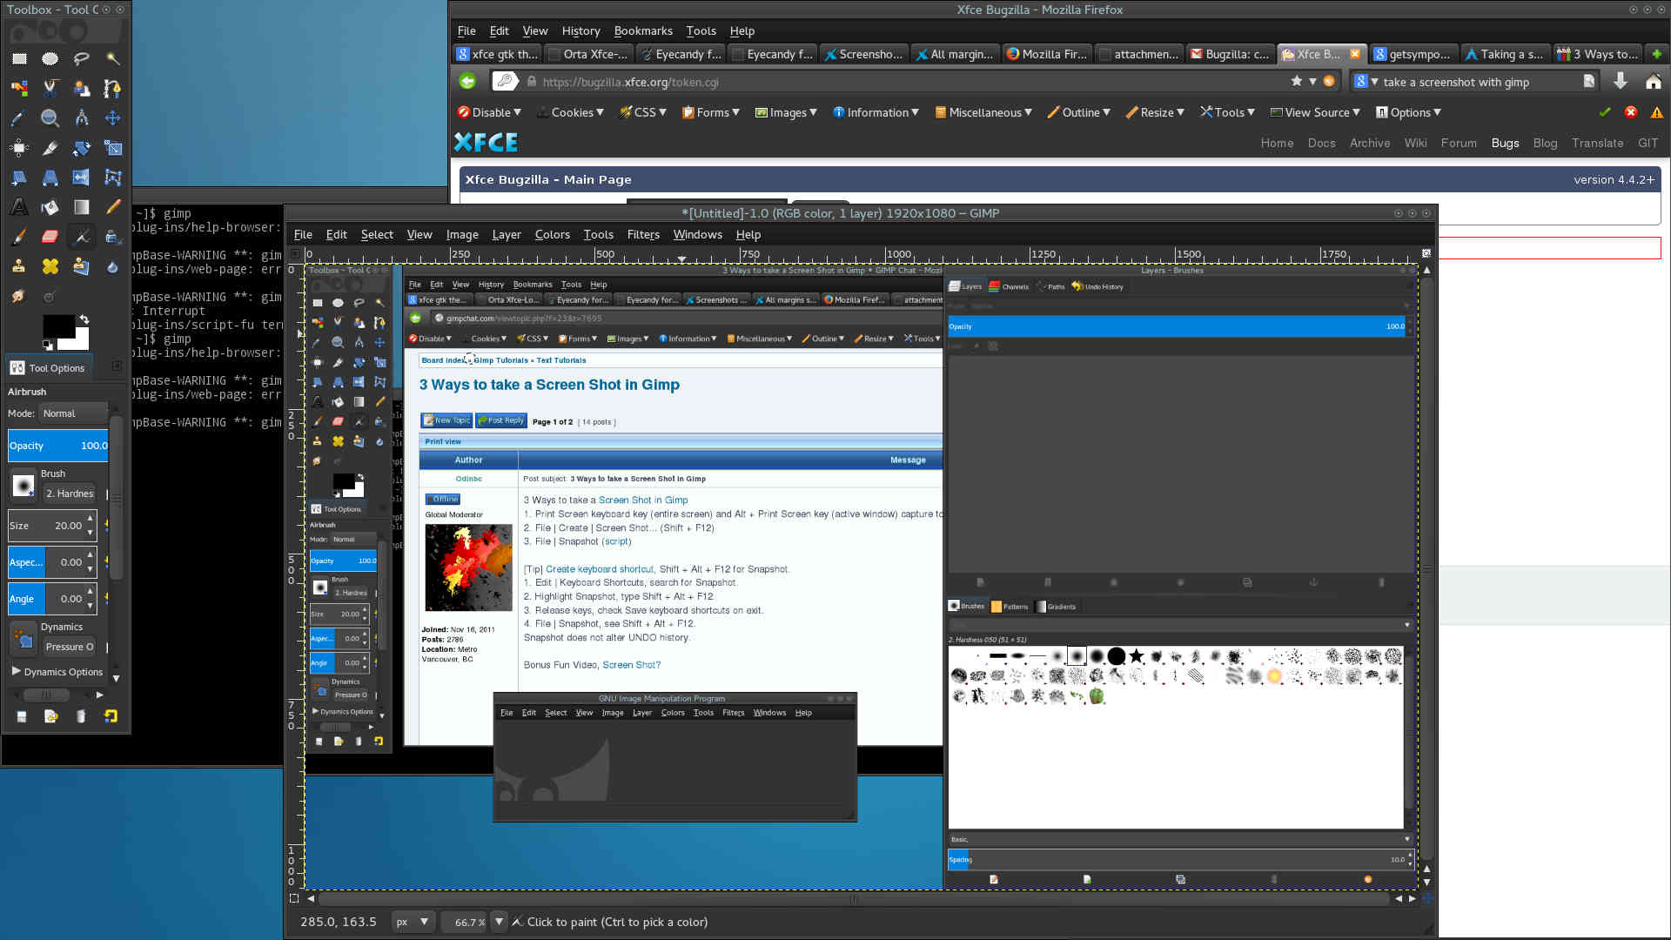Select the red Eraser tool
1671x940 pixels.
pos(50,237)
